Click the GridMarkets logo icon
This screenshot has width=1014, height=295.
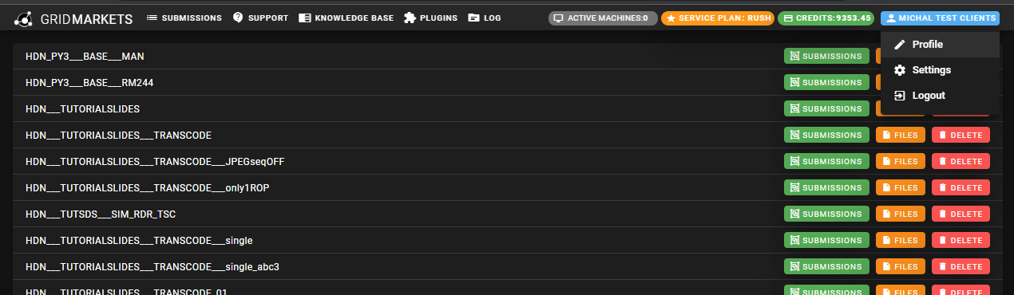tap(23, 18)
